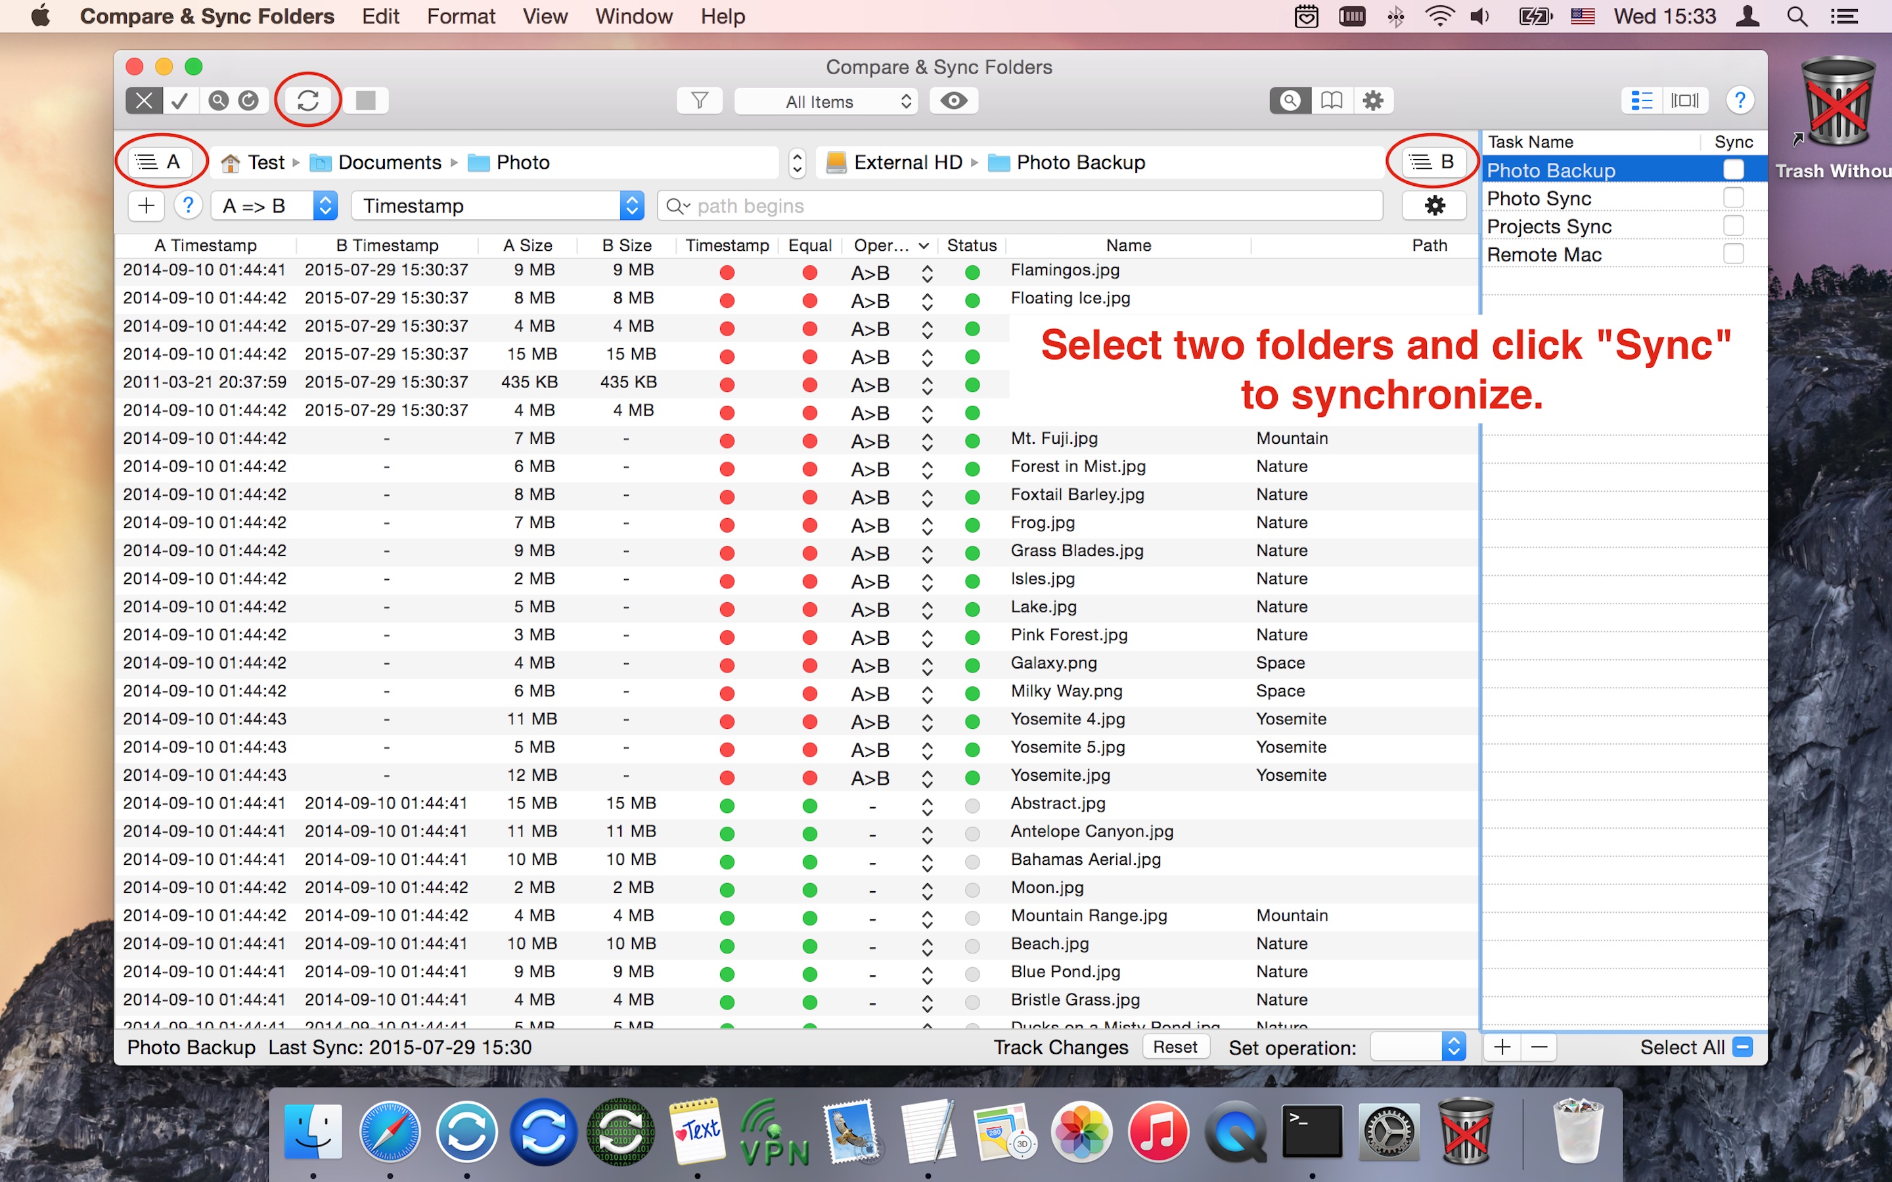Screen dimensions: 1892x1182
Task: Click the stop square toolbar button
Action: (x=365, y=100)
